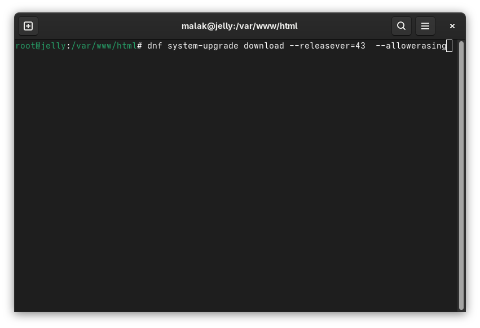480x328 pixels.
Task: Click the --releasever=43 option
Action: 327,46
